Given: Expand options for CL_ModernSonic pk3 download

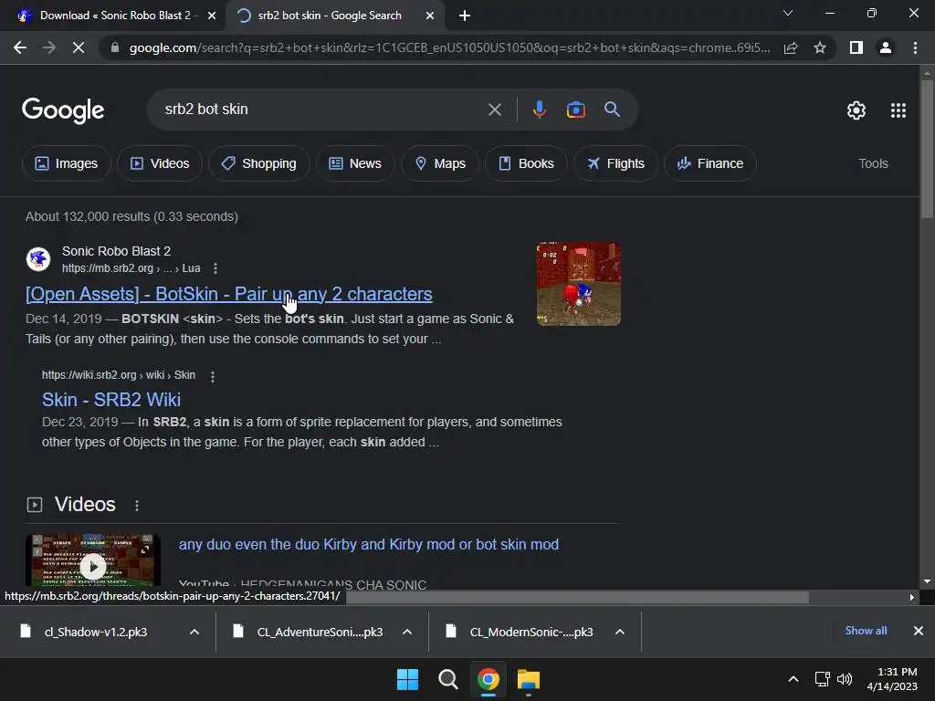Looking at the screenshot, I should [620, 632].
